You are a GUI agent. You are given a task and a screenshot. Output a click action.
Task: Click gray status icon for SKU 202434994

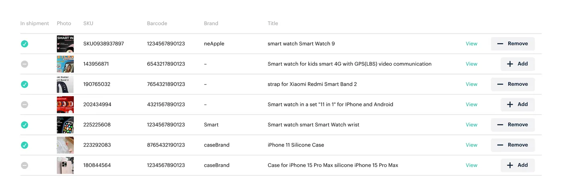24,105
